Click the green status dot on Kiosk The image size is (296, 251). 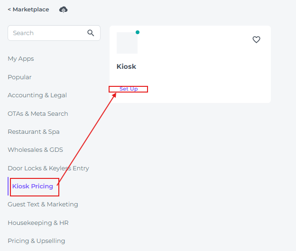click(x=138, y=32)
